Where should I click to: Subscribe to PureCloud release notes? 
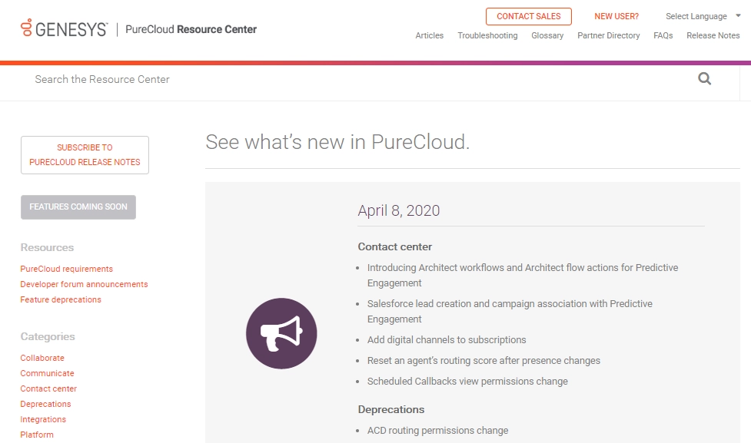(85, 155)
